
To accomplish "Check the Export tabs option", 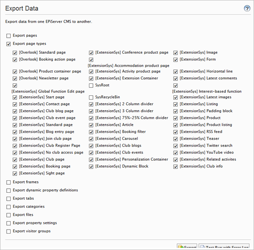I will [x=8, y=199].
